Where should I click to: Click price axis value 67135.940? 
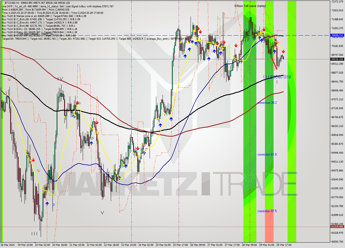(337, 108)
